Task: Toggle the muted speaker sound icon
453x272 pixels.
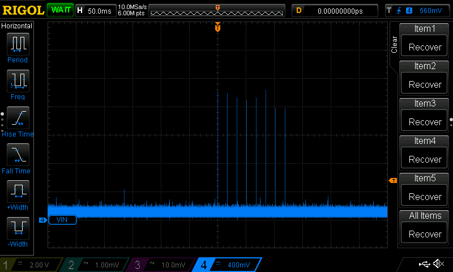Action: (438, 263)
